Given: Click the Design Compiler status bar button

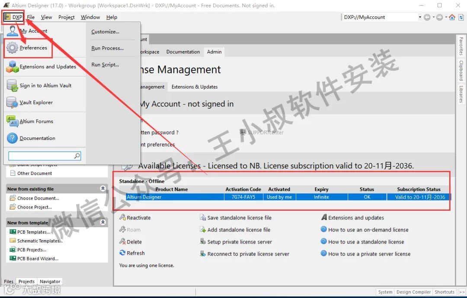Looking at the screenshot, I should click(x=413, y=292).
